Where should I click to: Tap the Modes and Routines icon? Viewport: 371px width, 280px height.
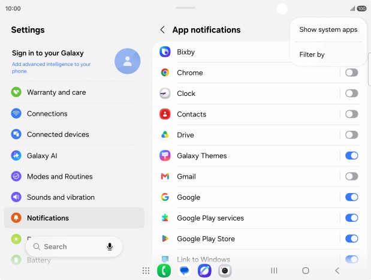coord(16,176)
